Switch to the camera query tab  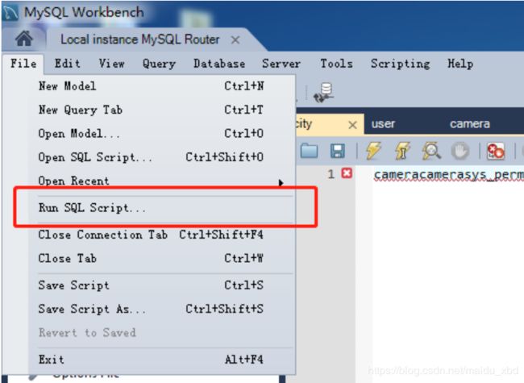[470, 124]
